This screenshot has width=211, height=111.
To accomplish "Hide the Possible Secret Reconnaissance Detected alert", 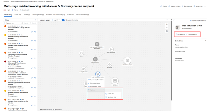I will (35, 58).
